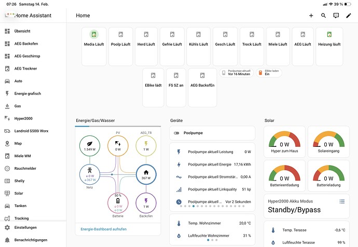Open the Poolpumpe aktuell Vor 16 Minuten chip
This screenshot has height=247, width=358.
pyautogui.click(x=236, y=73)
